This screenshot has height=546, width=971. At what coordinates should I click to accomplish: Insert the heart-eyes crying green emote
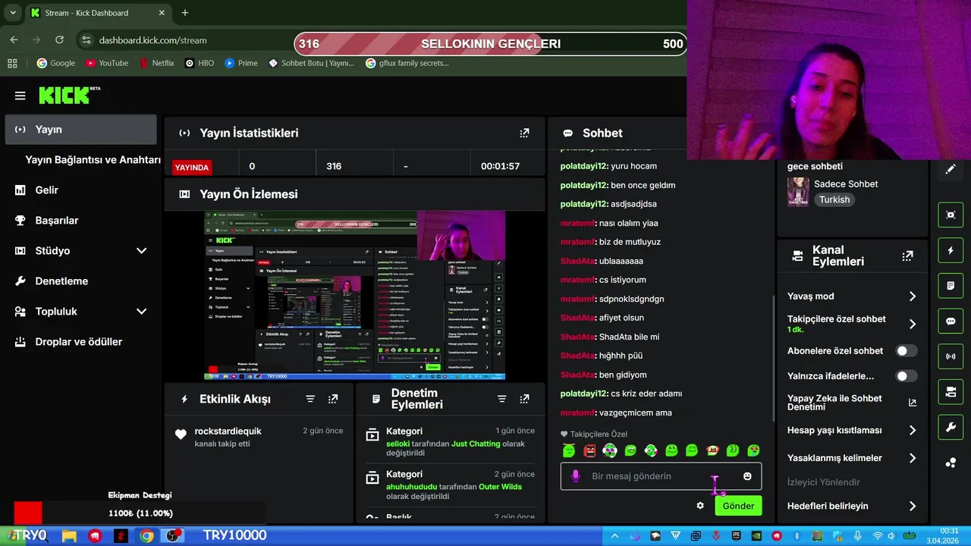pyautogui.click(x=753, y=451)
